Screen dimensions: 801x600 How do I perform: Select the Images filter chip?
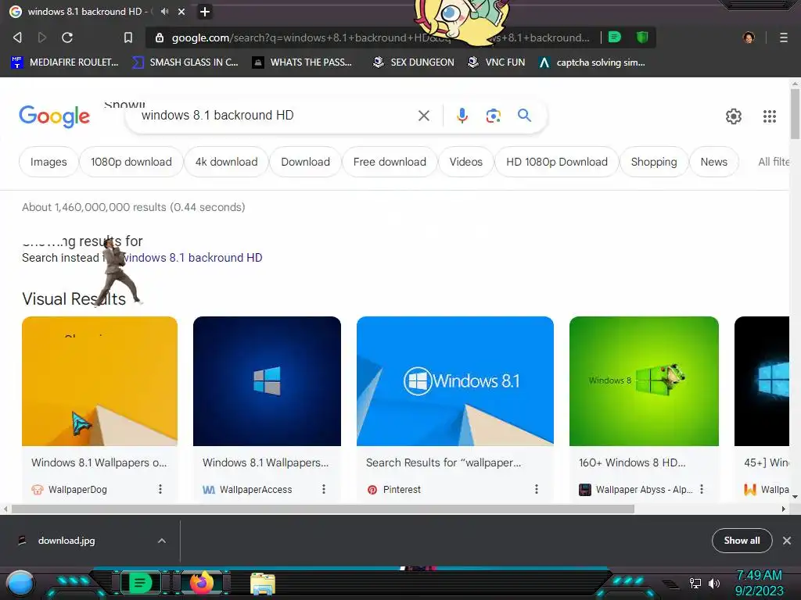coord(48,162)
